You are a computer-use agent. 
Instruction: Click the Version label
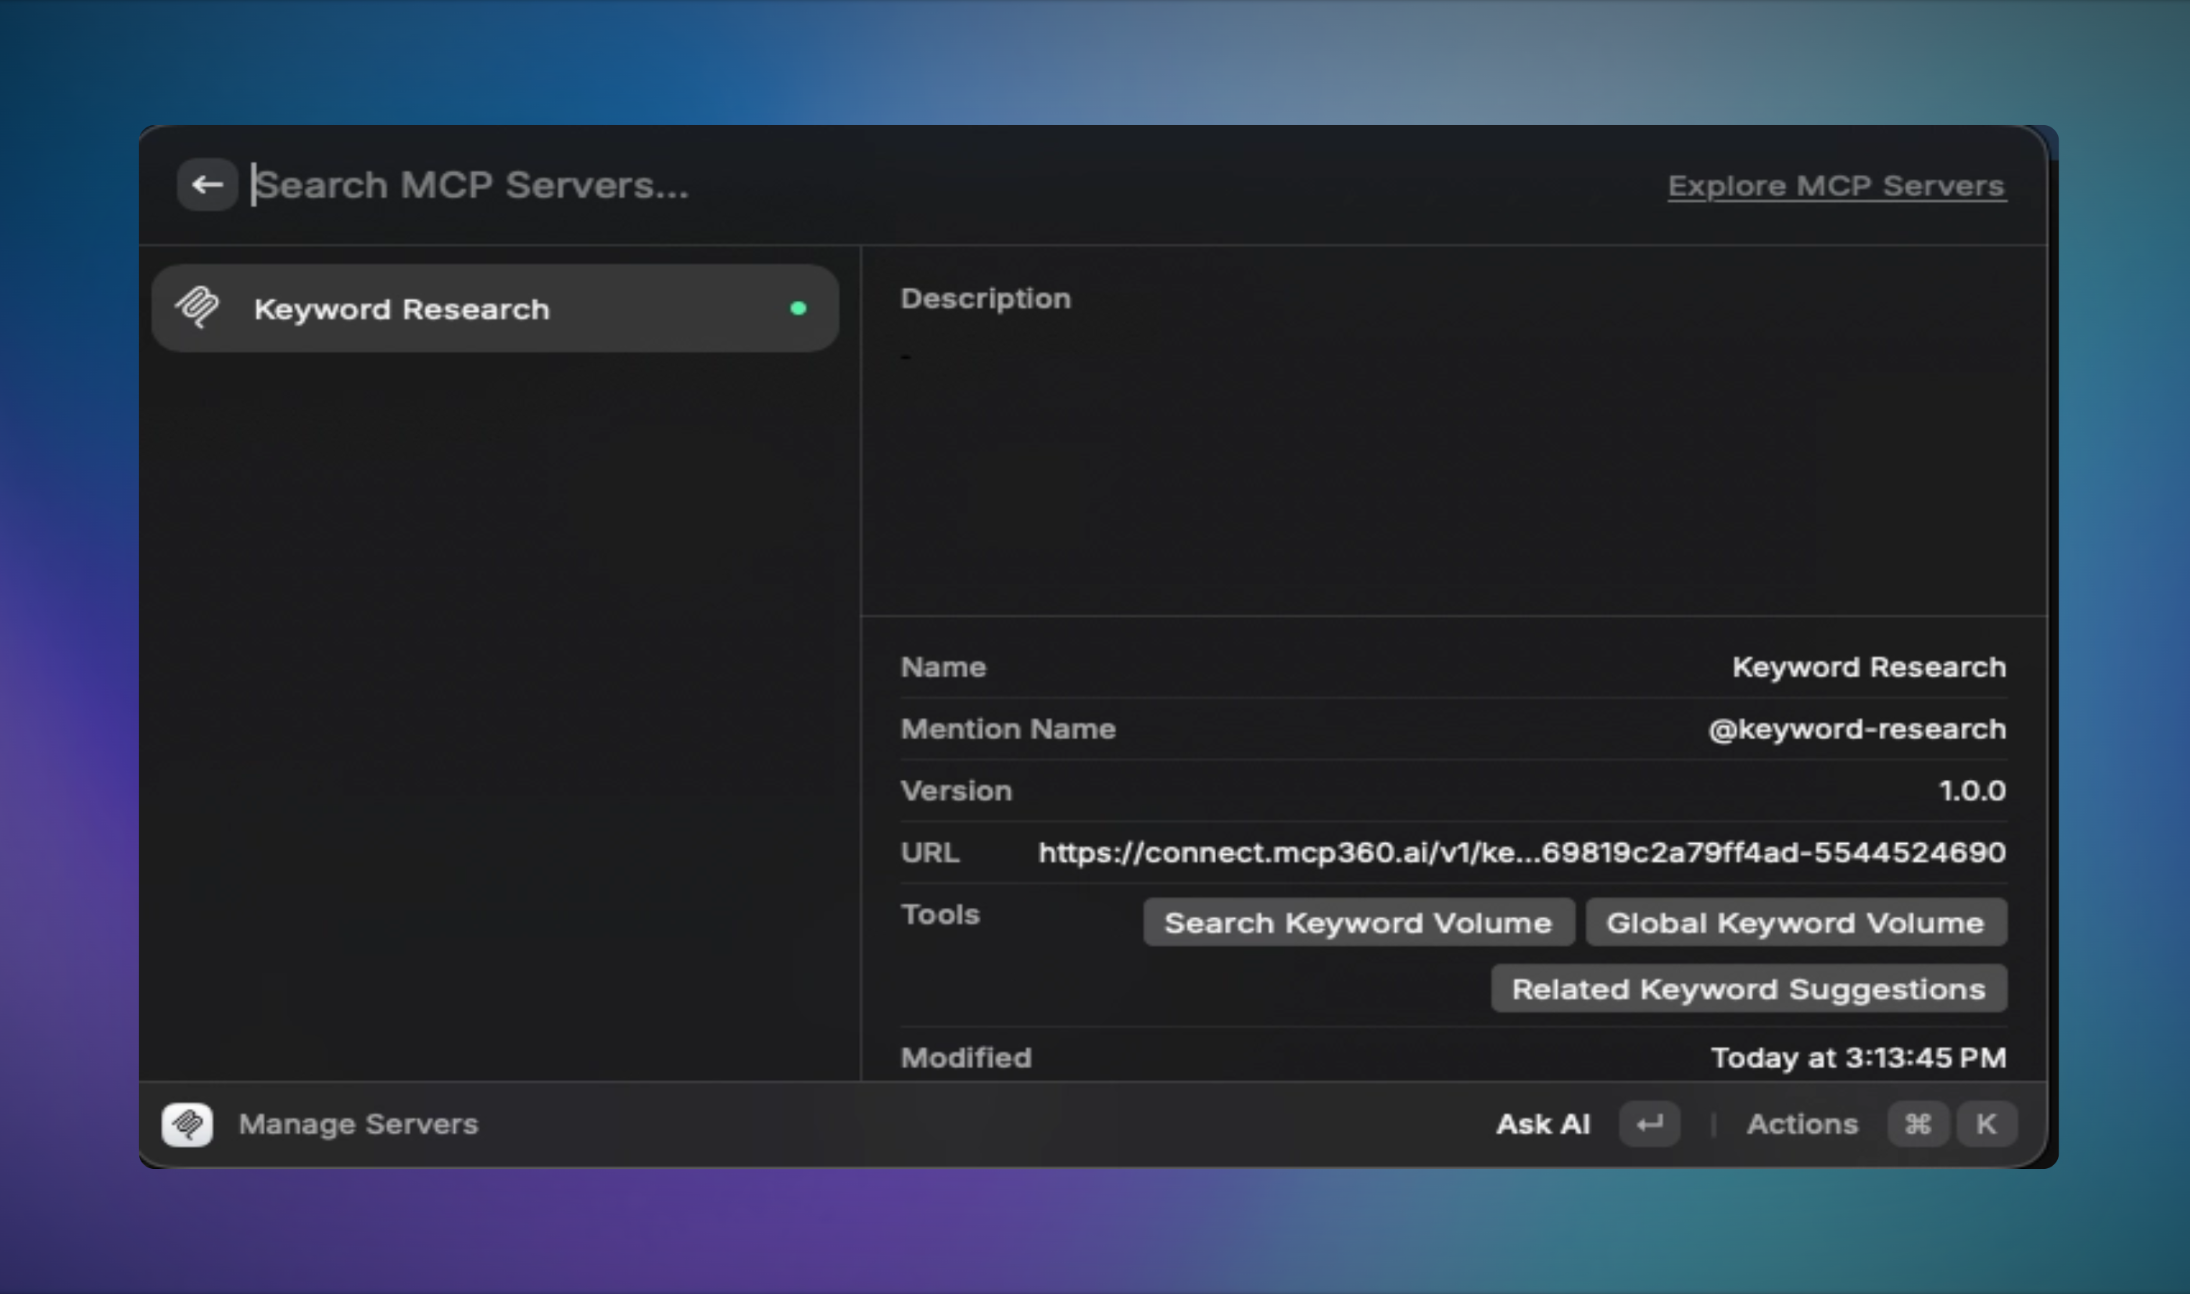pyautogui.click(x=956, y=791)
